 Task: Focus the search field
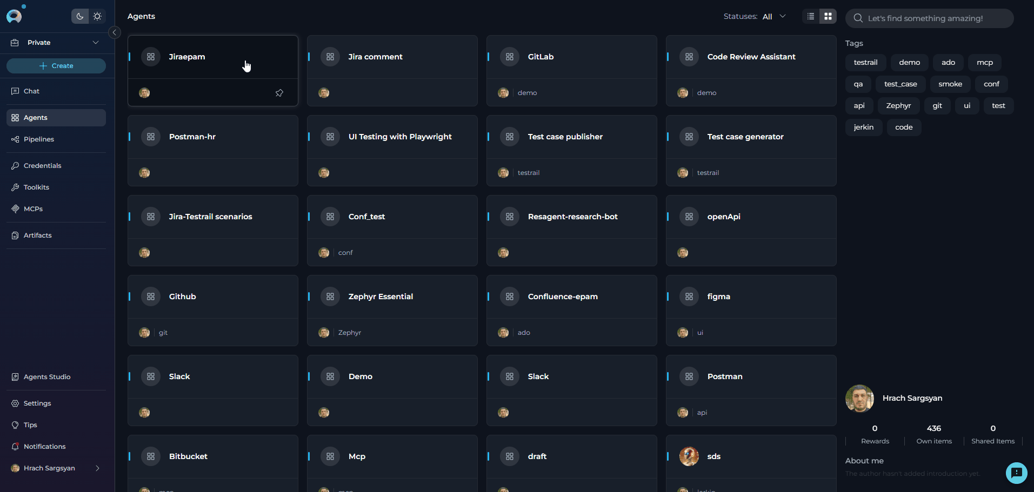click(930, 18)
